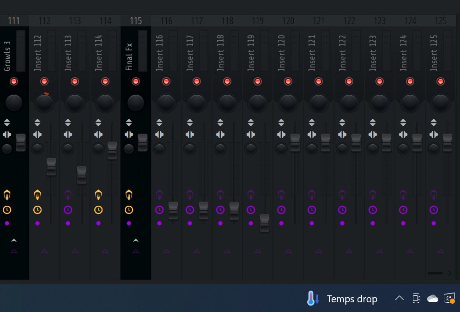
Task: Click the left-right balance arrows on Insert 120
Action: [x=281, y=135]
